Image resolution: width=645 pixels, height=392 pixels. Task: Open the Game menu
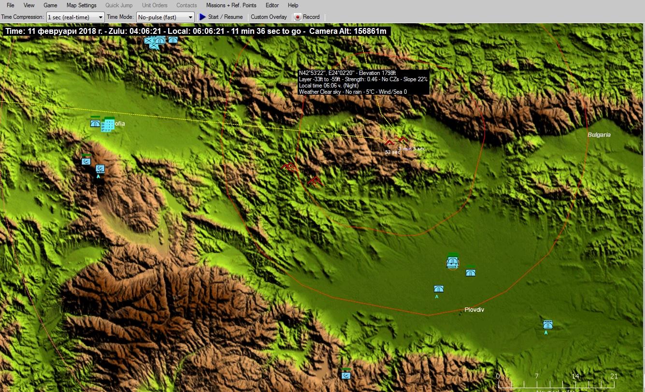click(50, 5)
